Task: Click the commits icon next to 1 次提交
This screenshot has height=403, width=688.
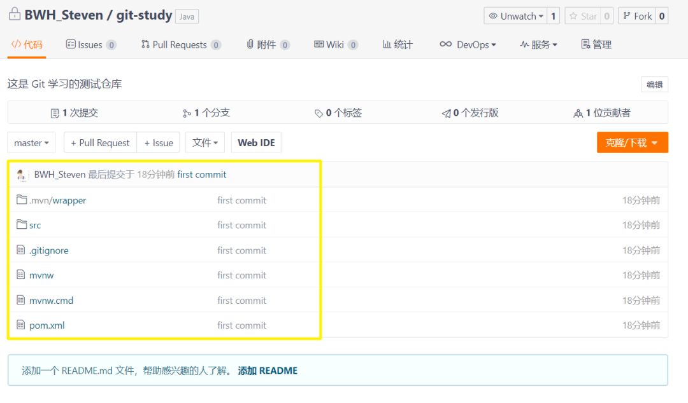Action: [x=55, y=113]
